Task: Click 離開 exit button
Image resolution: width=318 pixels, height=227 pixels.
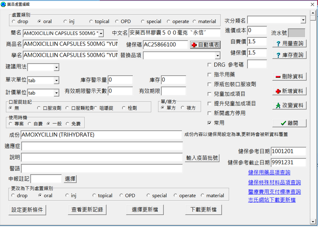Action: pos(289,123)
